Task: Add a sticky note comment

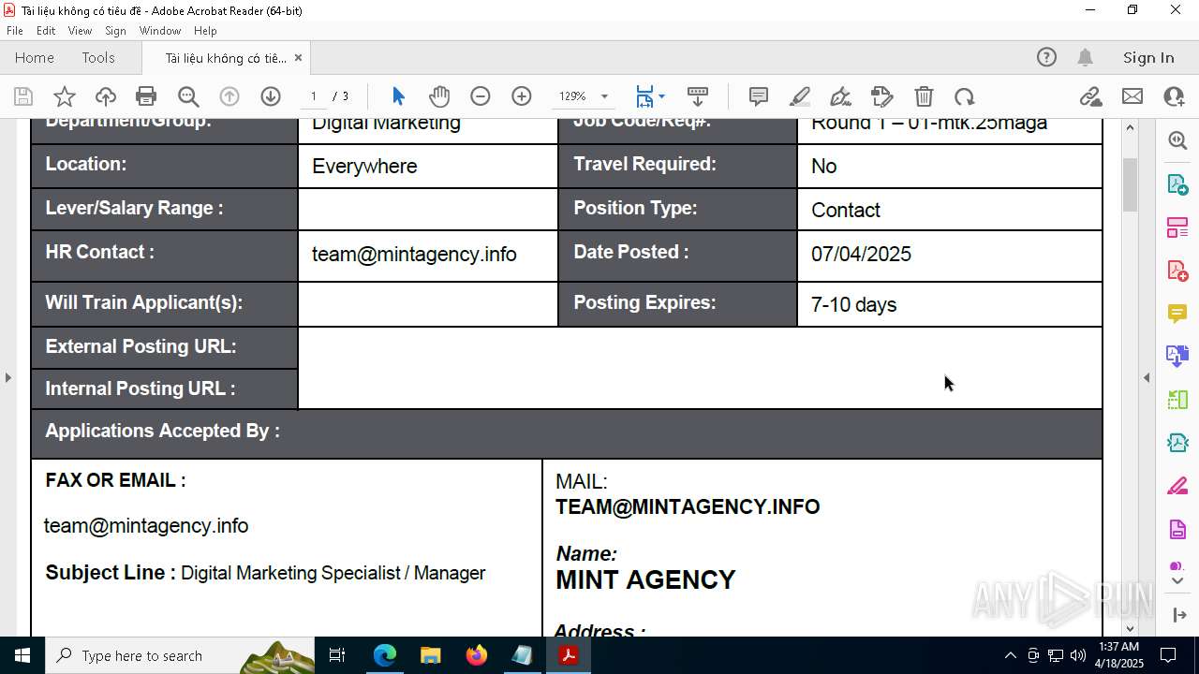Action: coord(759,96)
